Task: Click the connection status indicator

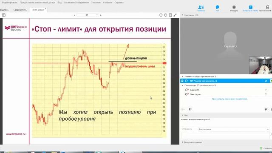Action: [x=261, y=148]
